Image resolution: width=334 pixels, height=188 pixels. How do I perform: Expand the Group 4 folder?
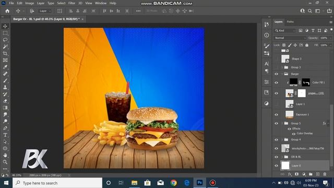tap(282, 139)
